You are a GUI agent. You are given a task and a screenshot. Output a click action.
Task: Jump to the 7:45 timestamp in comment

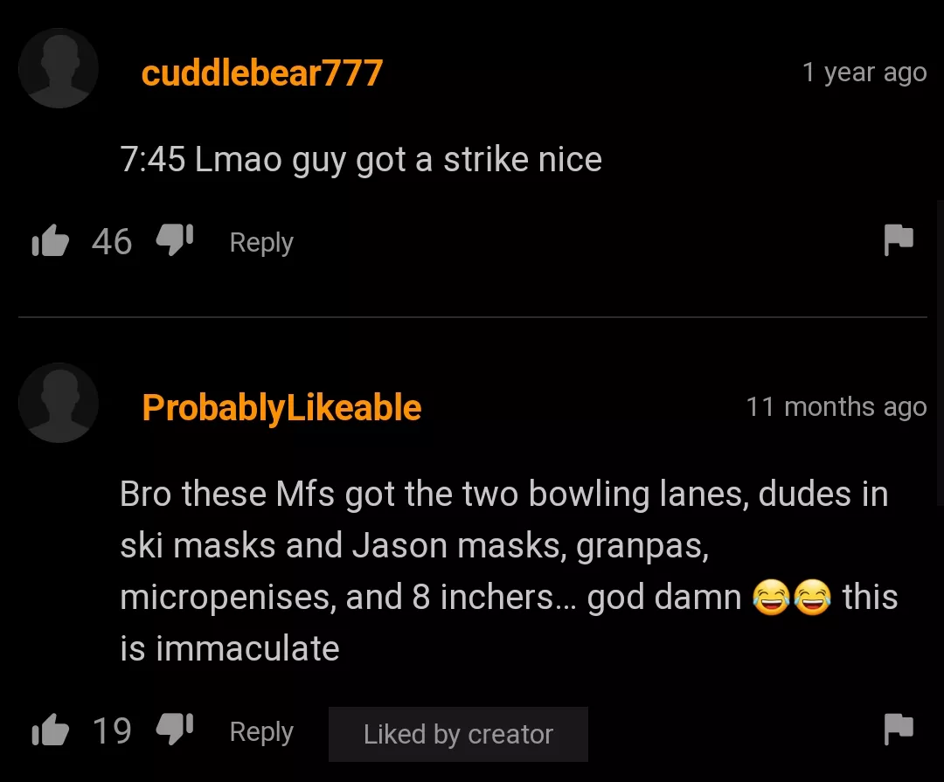152,160
